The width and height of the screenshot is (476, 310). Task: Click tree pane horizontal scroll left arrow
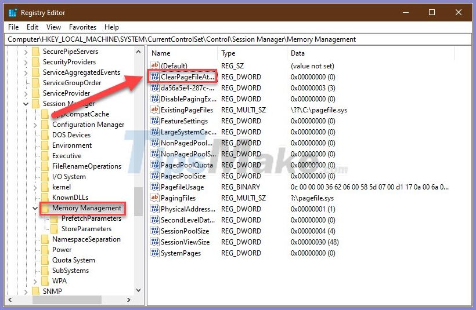tap(10, 300)
